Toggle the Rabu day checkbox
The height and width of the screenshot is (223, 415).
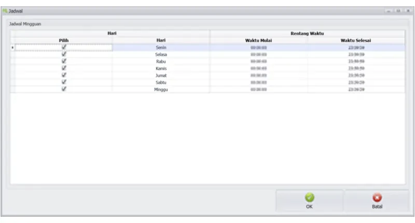coord(64,61)
